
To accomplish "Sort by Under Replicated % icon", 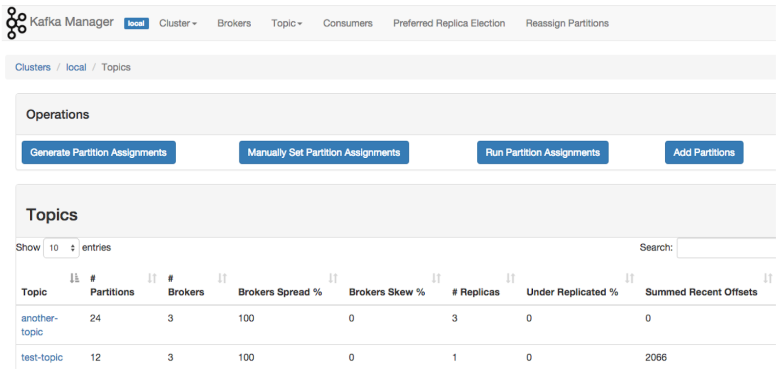I will click(630, 278).
